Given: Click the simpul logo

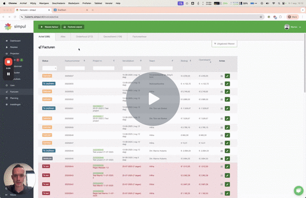Looking at the screenshot, I should point(15,26).
